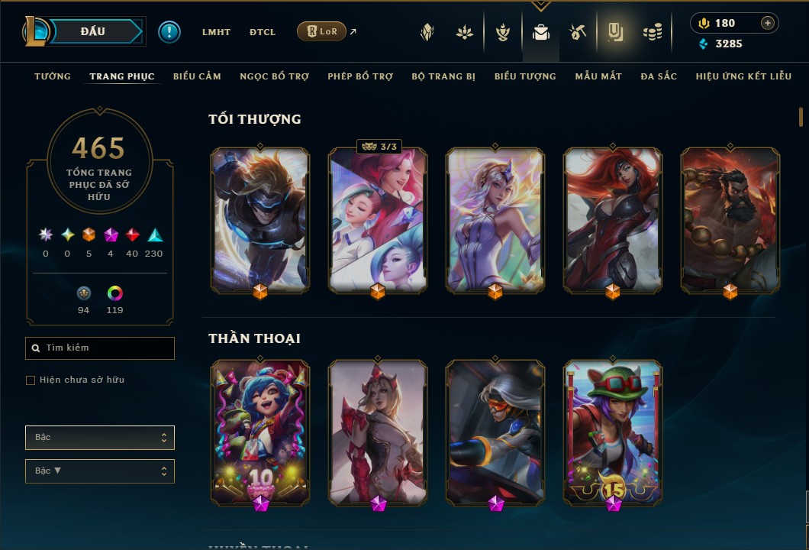Viewport: 809px width, 550px height.
Task: Open the Profile helmet icon
Action: [x=427, y=33]
